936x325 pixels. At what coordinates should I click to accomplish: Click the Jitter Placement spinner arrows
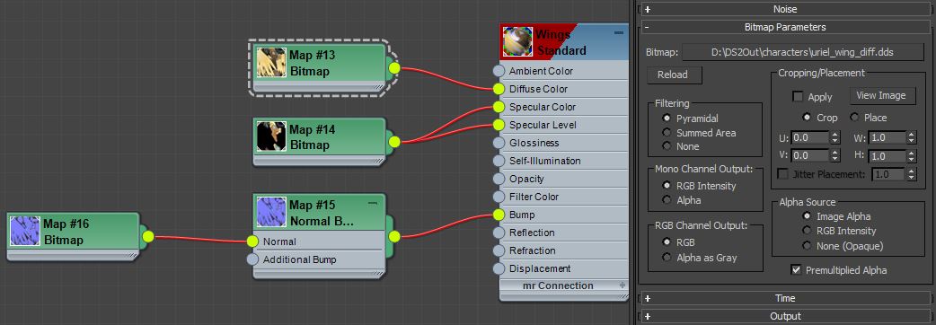[911, 174]
